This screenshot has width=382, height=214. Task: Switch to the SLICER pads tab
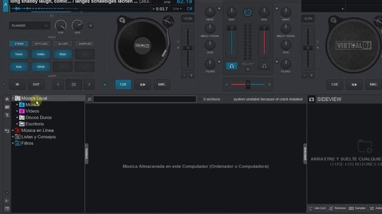(x=63, y=44)
